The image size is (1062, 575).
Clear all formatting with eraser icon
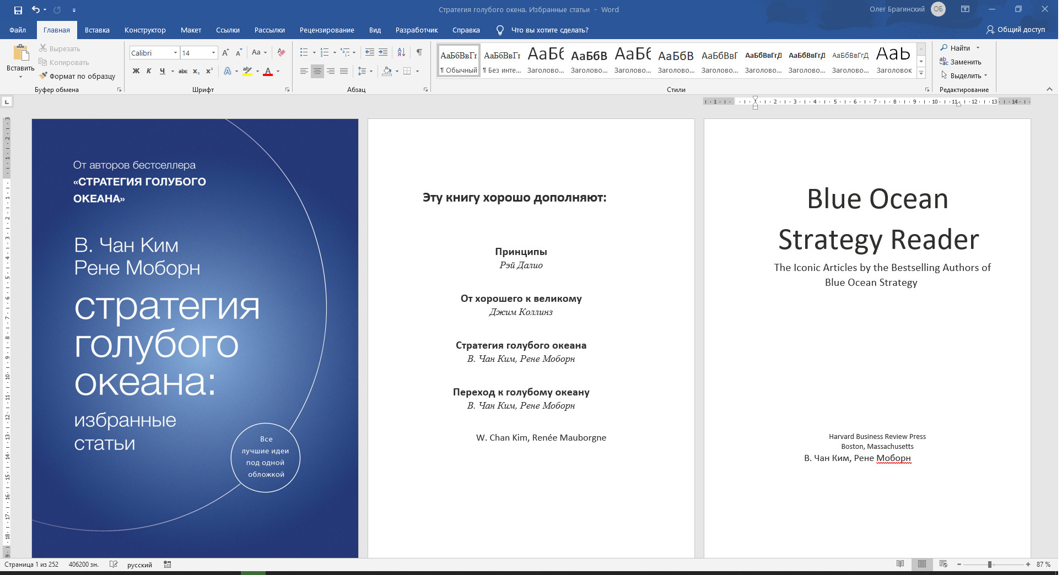(281, 53)
